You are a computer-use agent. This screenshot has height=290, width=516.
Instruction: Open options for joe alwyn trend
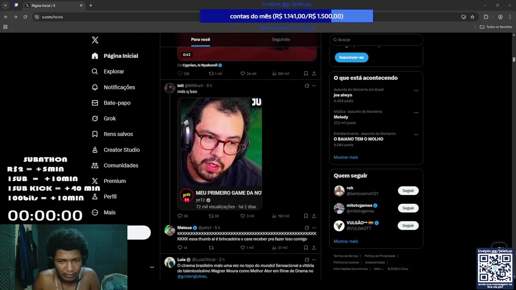416,91
